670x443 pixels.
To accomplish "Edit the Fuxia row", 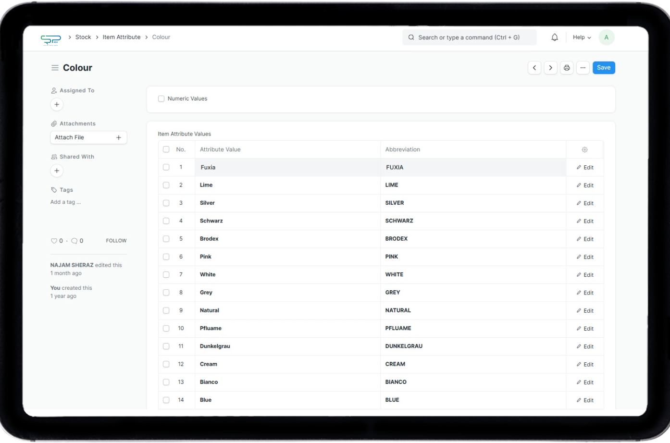I will (x=585, y=168).
